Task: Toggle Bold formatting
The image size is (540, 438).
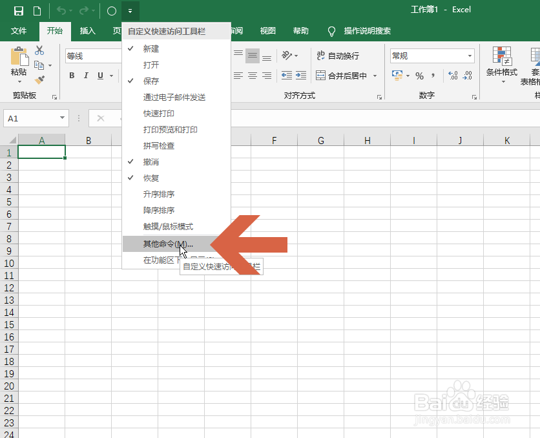Action: click(x=72, y=76)
